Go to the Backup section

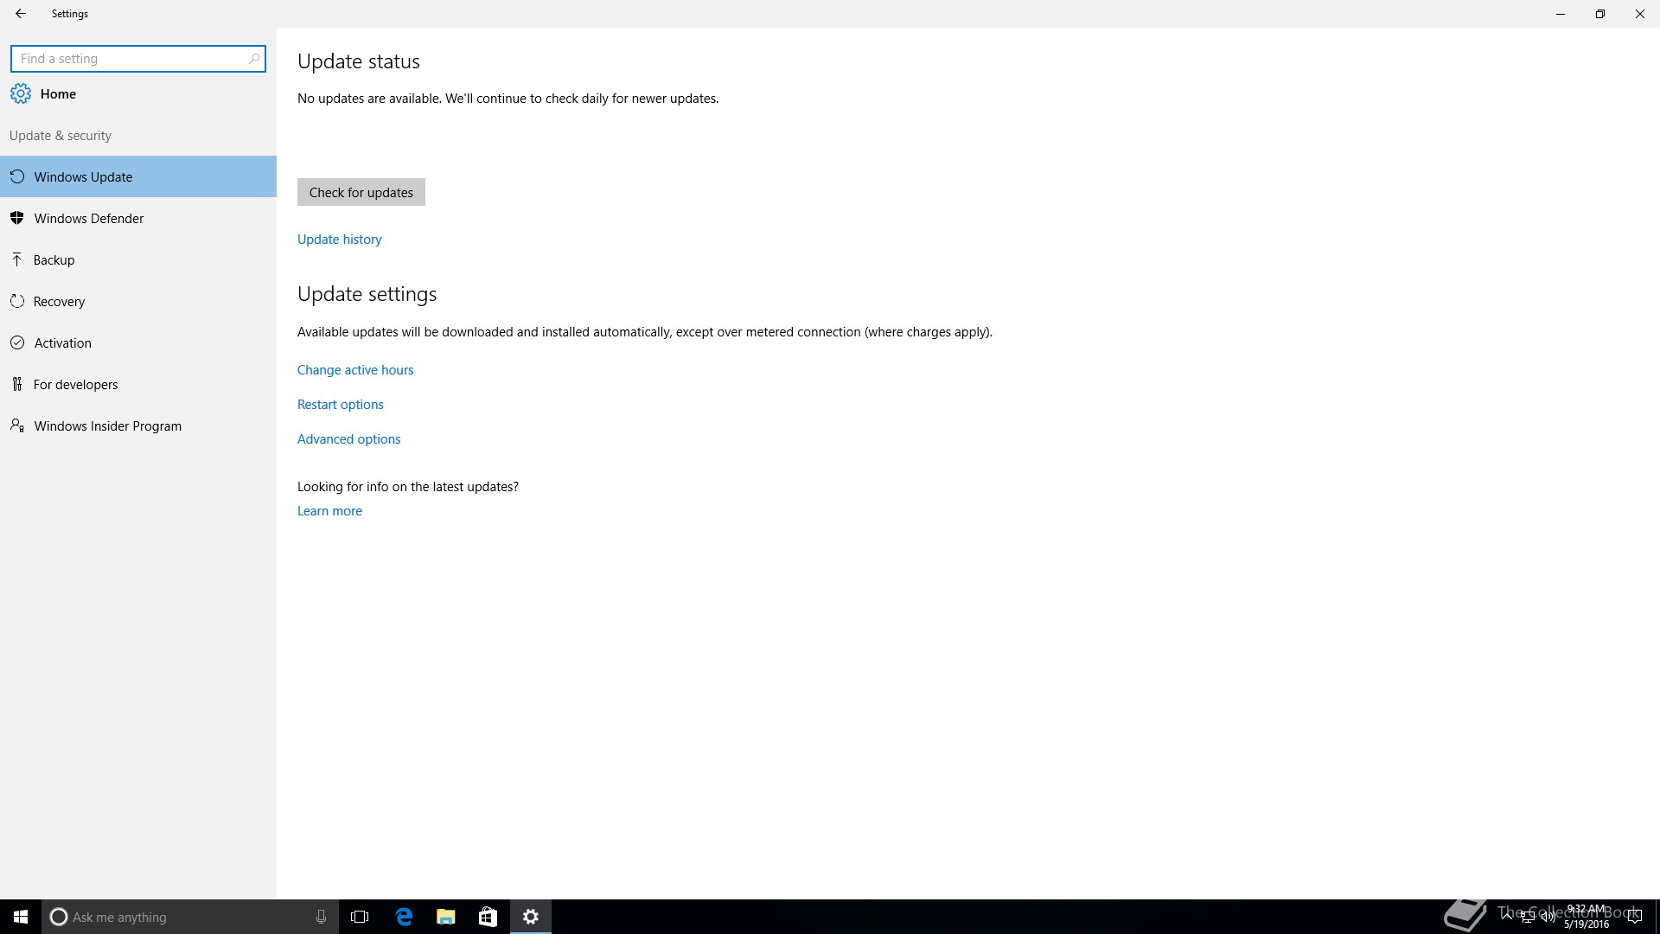coord(138,259)
